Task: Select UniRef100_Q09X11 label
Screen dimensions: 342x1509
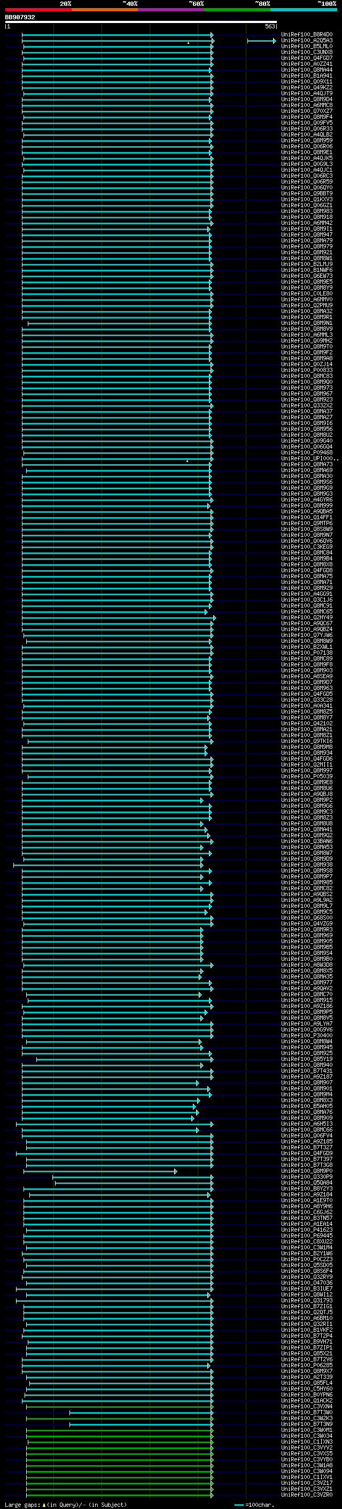Action: click(307, 81)
